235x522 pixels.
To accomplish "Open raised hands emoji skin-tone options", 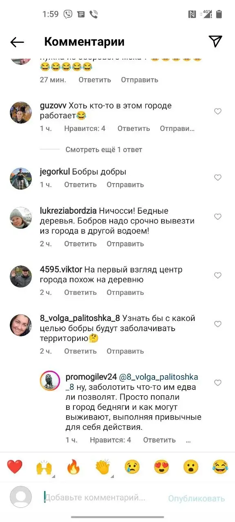I will (x=44, y=467).
